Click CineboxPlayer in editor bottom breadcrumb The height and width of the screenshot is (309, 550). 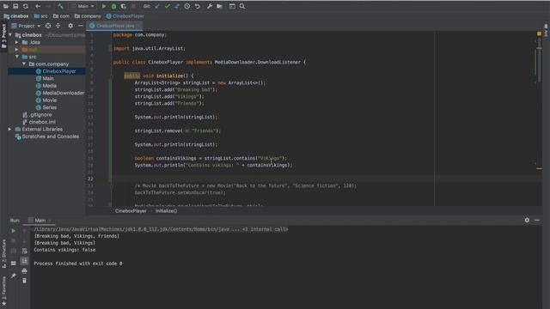pyautogui.click(x=131, y=211)
